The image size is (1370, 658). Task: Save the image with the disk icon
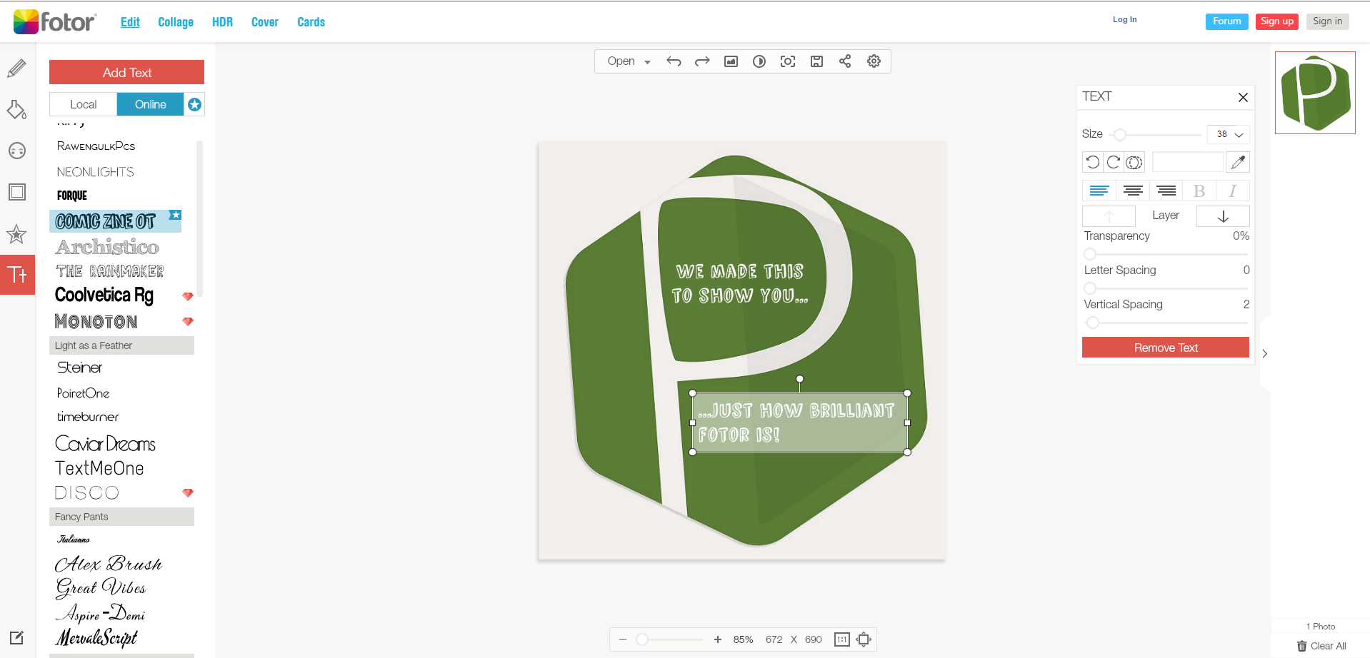click(816, 61)
